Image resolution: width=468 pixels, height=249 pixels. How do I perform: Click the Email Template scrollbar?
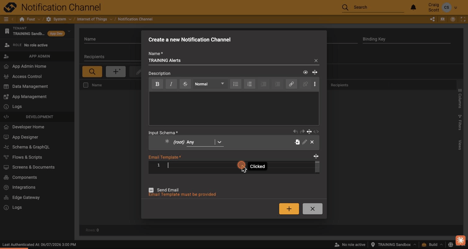pyautogui.click(x=317, y=167)
